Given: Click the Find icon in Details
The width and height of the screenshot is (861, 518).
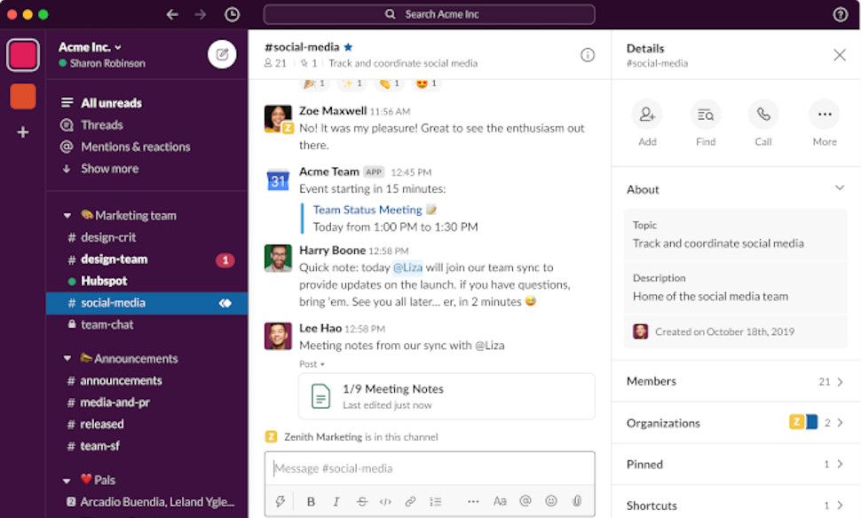Looking at the screenshot, I should tap(706, 115).
